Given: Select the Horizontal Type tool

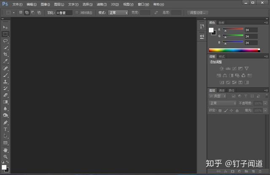Looking at the screenshot, I should [x=5, y=129].
